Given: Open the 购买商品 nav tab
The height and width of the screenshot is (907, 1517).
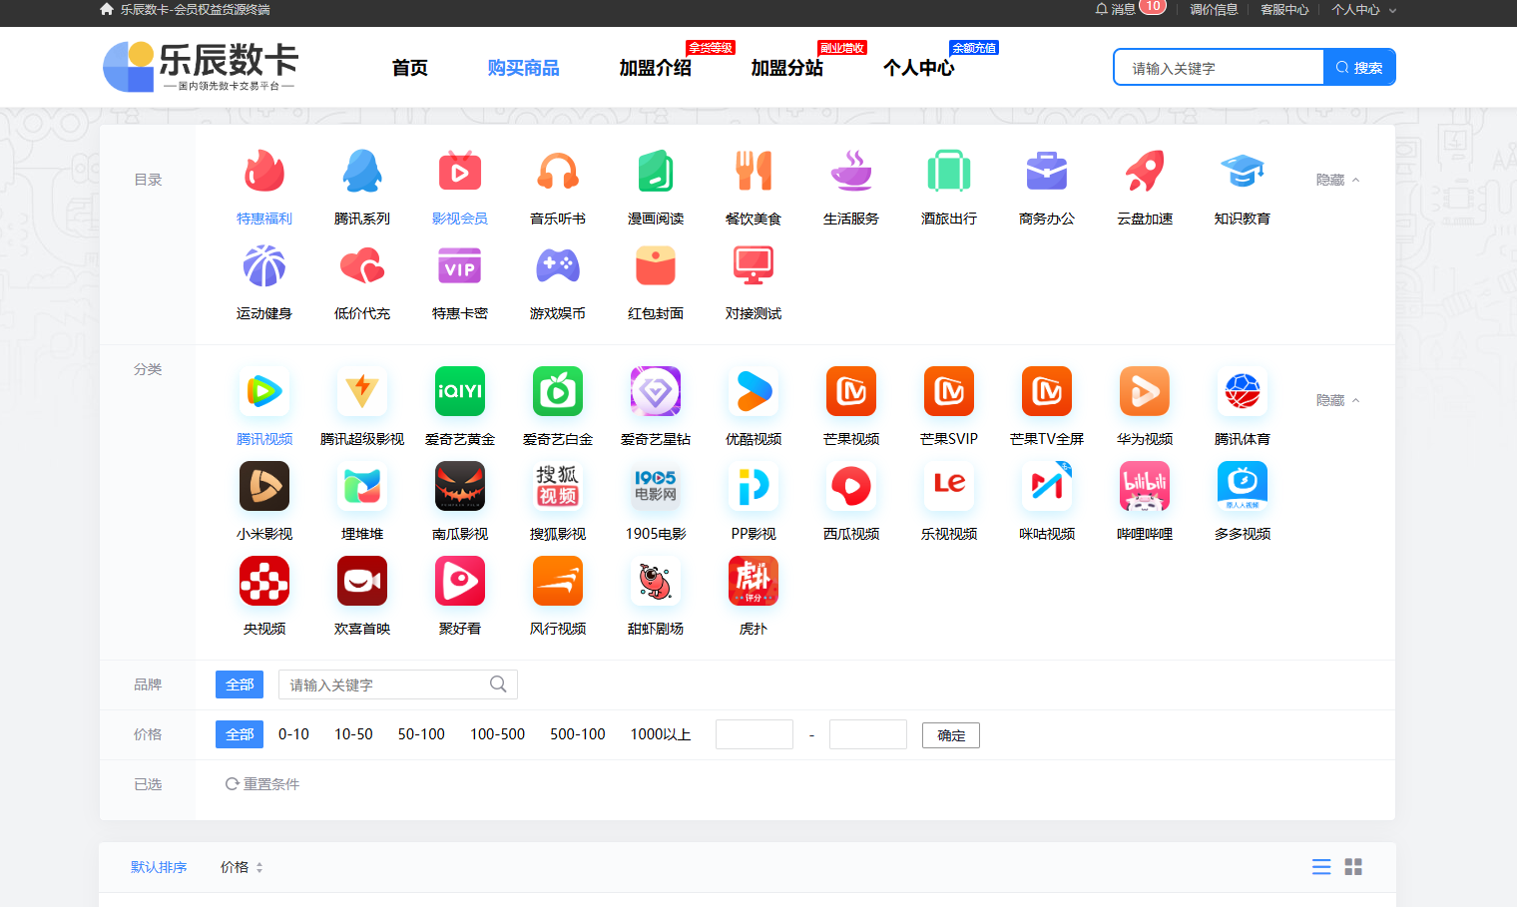Looking at the screenshot, I should tap(524, 68).
